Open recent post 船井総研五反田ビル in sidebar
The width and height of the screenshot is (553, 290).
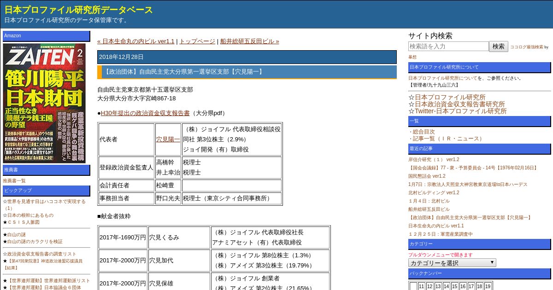pyautogui.click(x=429, y=209)
